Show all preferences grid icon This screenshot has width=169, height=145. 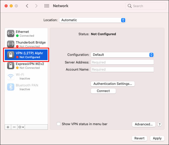[47, 6]
